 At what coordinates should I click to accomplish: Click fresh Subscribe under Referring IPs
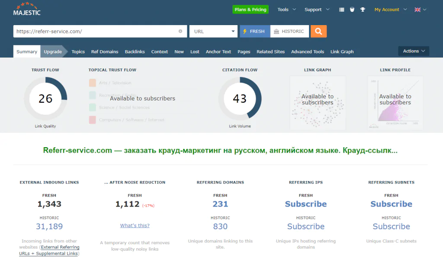[x=306, y=204]
